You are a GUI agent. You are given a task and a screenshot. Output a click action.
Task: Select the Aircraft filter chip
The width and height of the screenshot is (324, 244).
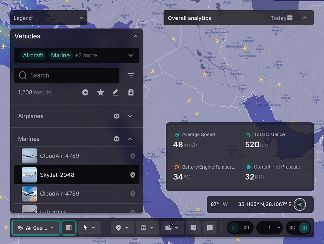[33, 55]
